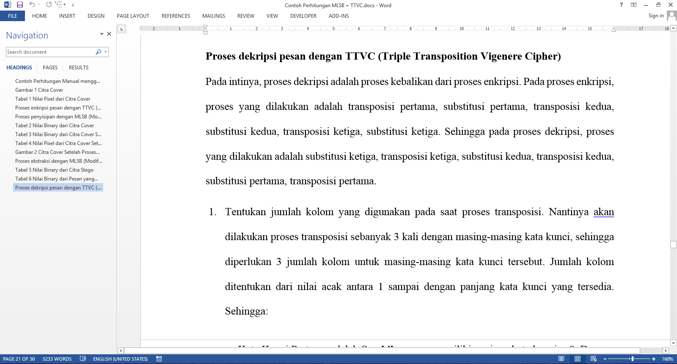The height and width of the screenshot is (364, 677).
Task: Open the REFERENCES ribbon tab
Action: pyautogui.click(x=176, y=16)
